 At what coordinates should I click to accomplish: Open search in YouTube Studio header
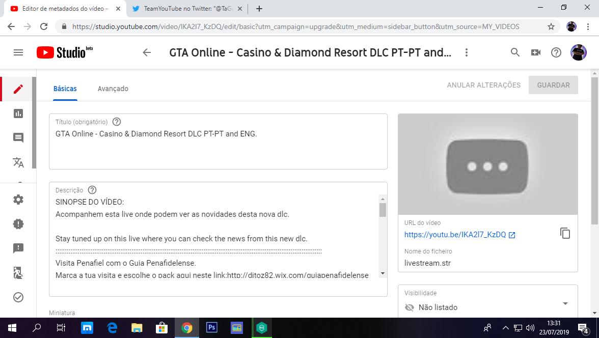coord(515,52)
